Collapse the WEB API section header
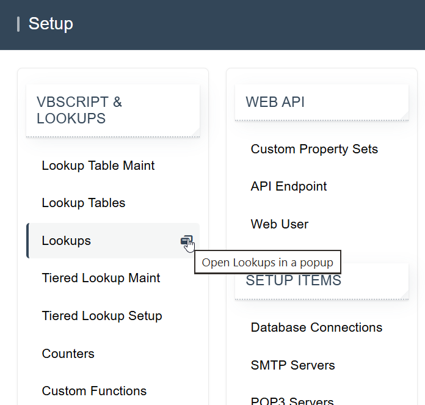Image resolution: width=425 pixels, height=405 pixels. point(322,102)
